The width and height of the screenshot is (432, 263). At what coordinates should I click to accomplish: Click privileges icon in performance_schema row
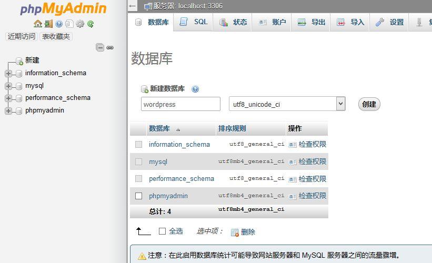coord(293,179)
